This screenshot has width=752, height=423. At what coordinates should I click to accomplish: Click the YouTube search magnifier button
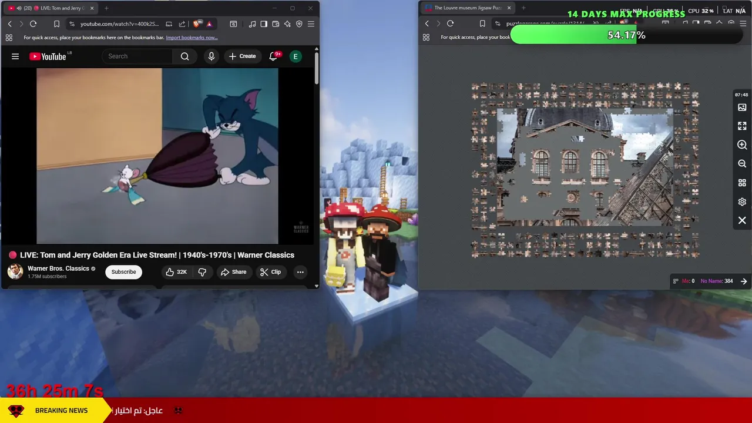click(x=185, y=56)
